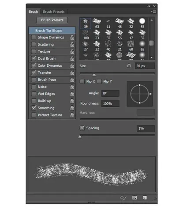
Task: Toggle the live tip brush preview icon
Action: click(123, 198)
